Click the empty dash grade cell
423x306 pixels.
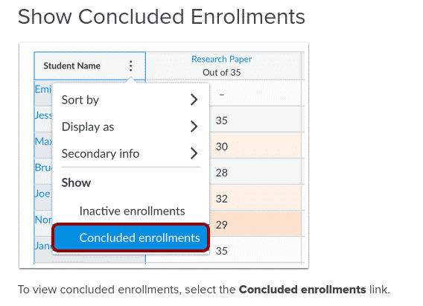(255, 94)
